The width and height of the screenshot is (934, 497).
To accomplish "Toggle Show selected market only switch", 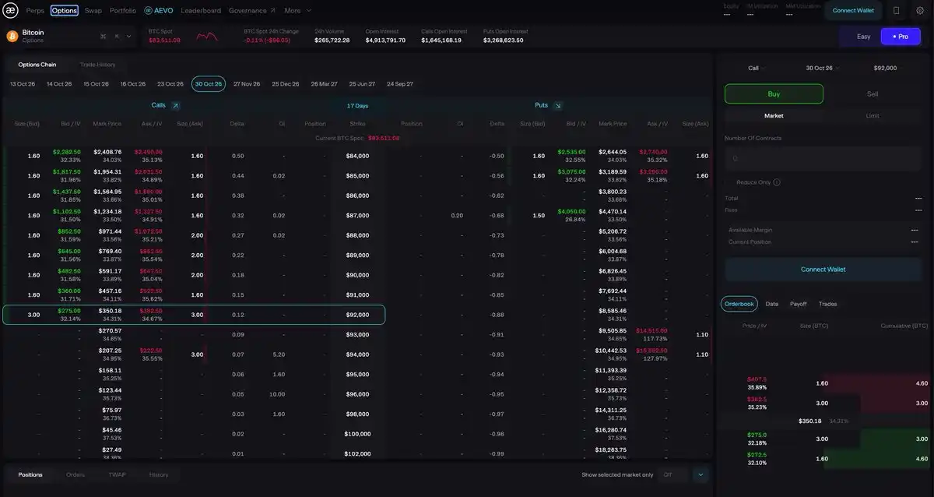I will coord(674,474).
